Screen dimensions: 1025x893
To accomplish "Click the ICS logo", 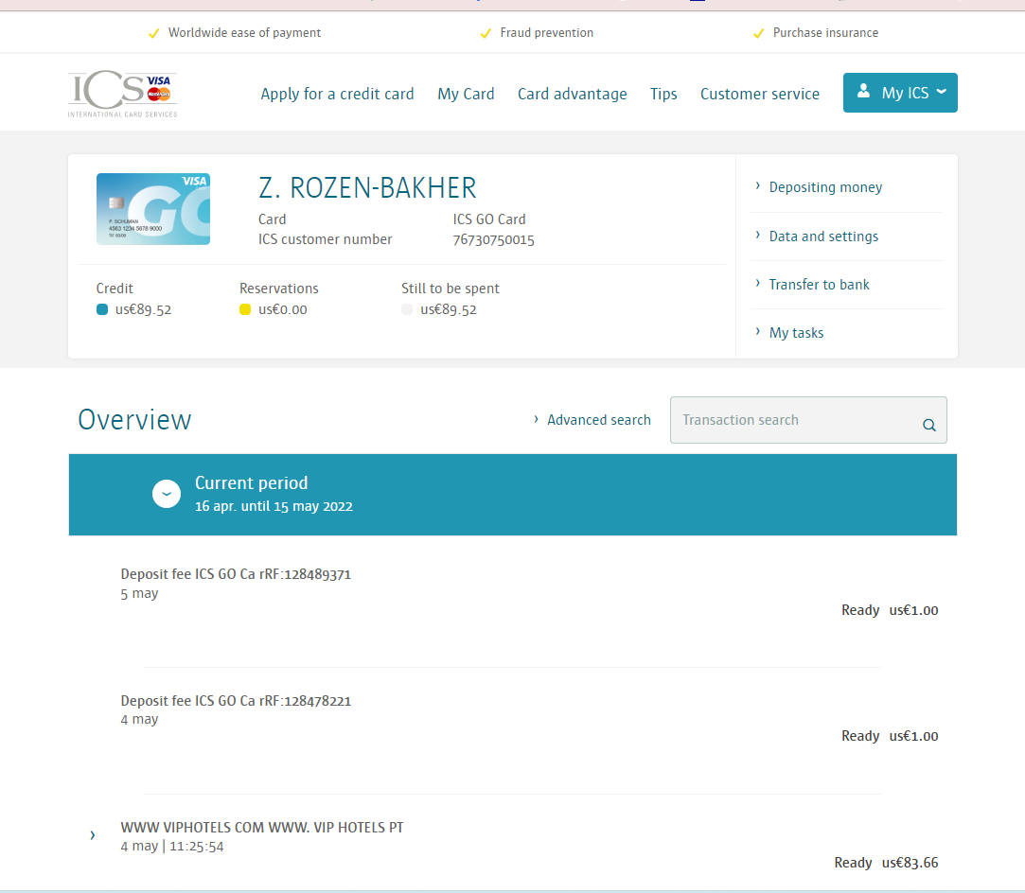I will [122, 94].
